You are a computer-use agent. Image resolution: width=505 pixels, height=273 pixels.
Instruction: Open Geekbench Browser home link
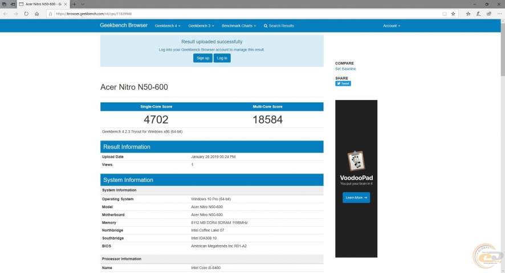pos(124,26)
